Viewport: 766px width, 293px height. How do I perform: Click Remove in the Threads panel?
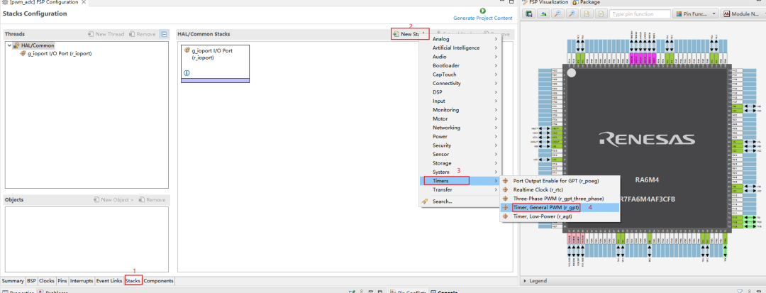(x=142, y=34)
